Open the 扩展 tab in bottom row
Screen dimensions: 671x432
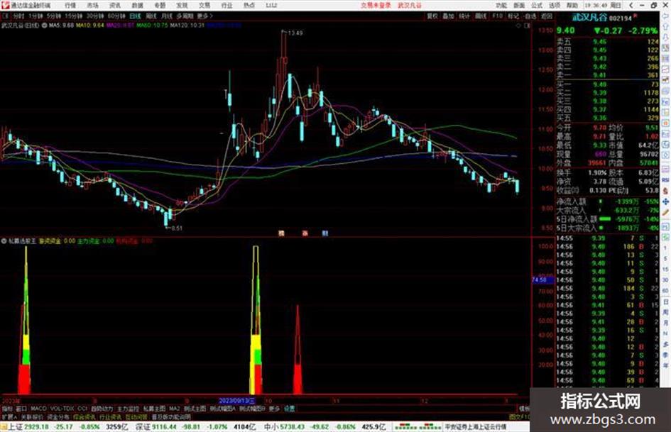click(9, 416)
